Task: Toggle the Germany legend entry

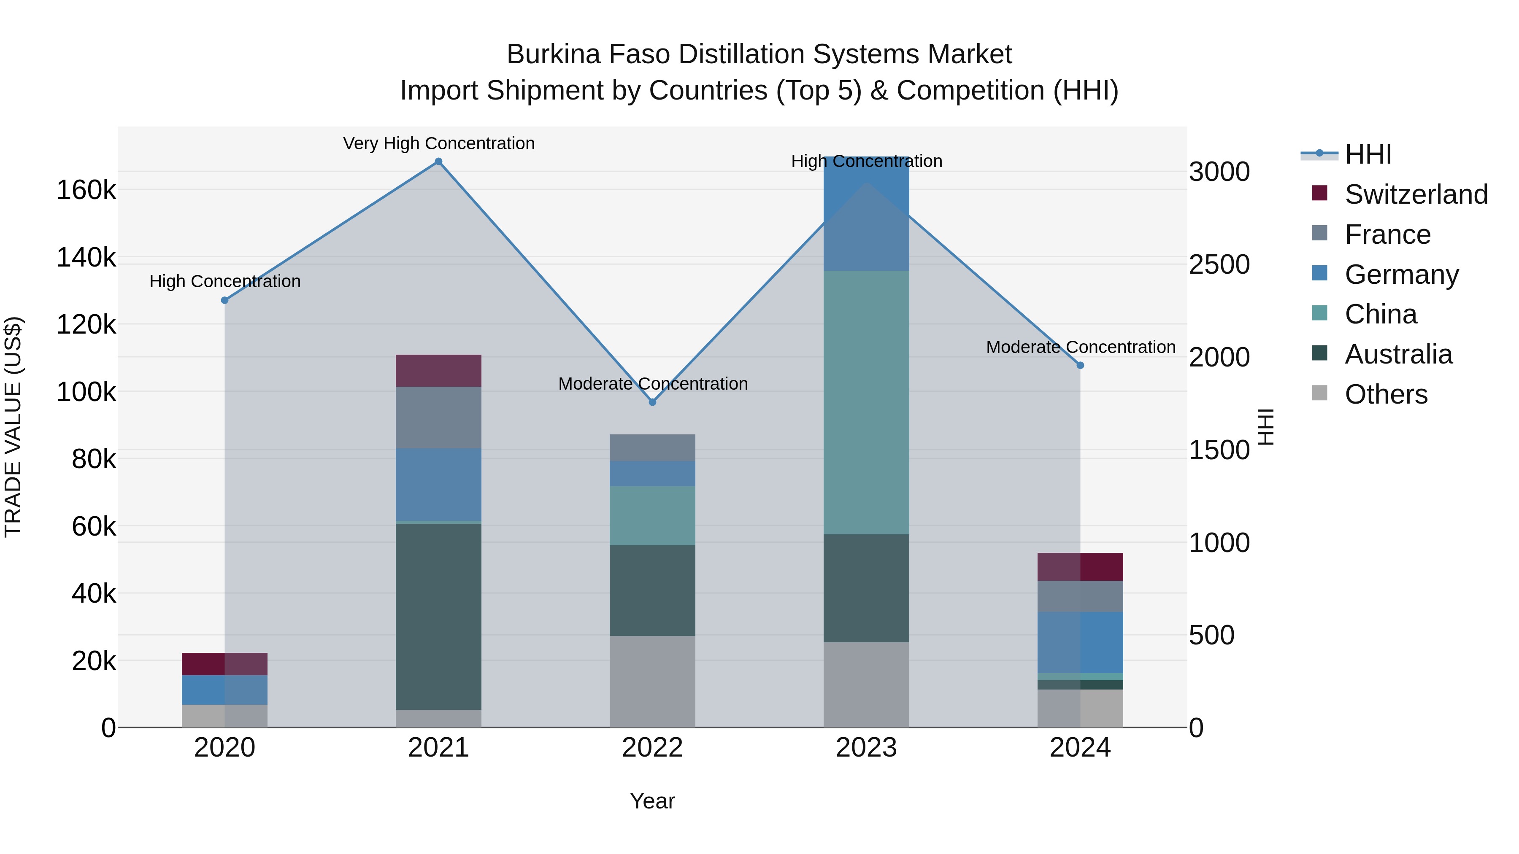Action: [x=1385, y=274]
